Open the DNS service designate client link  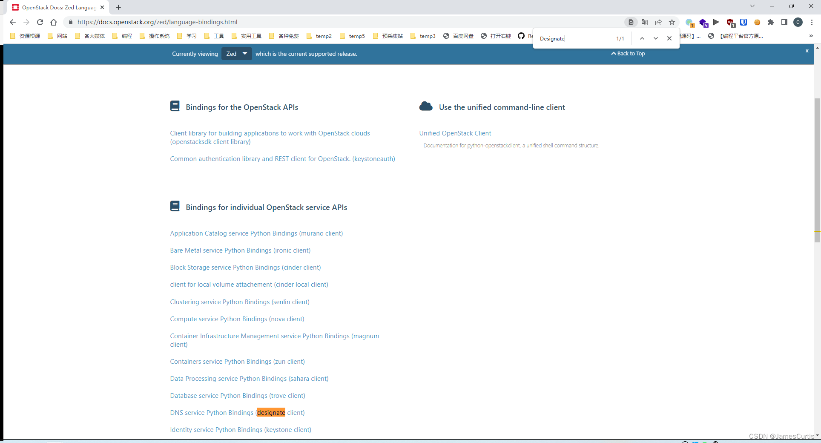[237, 412]
